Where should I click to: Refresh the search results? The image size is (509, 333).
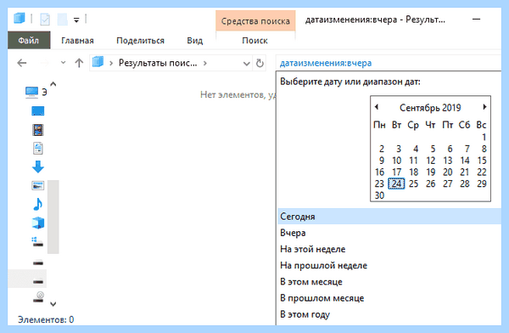point(260,63)
